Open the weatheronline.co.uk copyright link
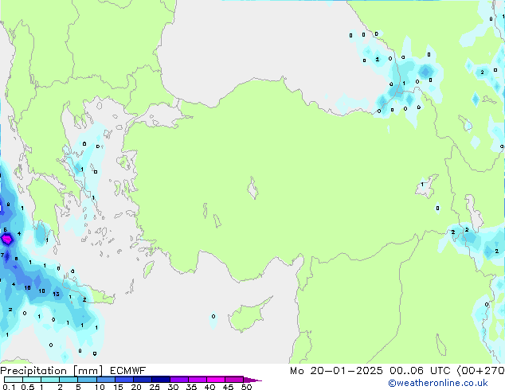Screen dimensions: 505x390 pos(438,383)
